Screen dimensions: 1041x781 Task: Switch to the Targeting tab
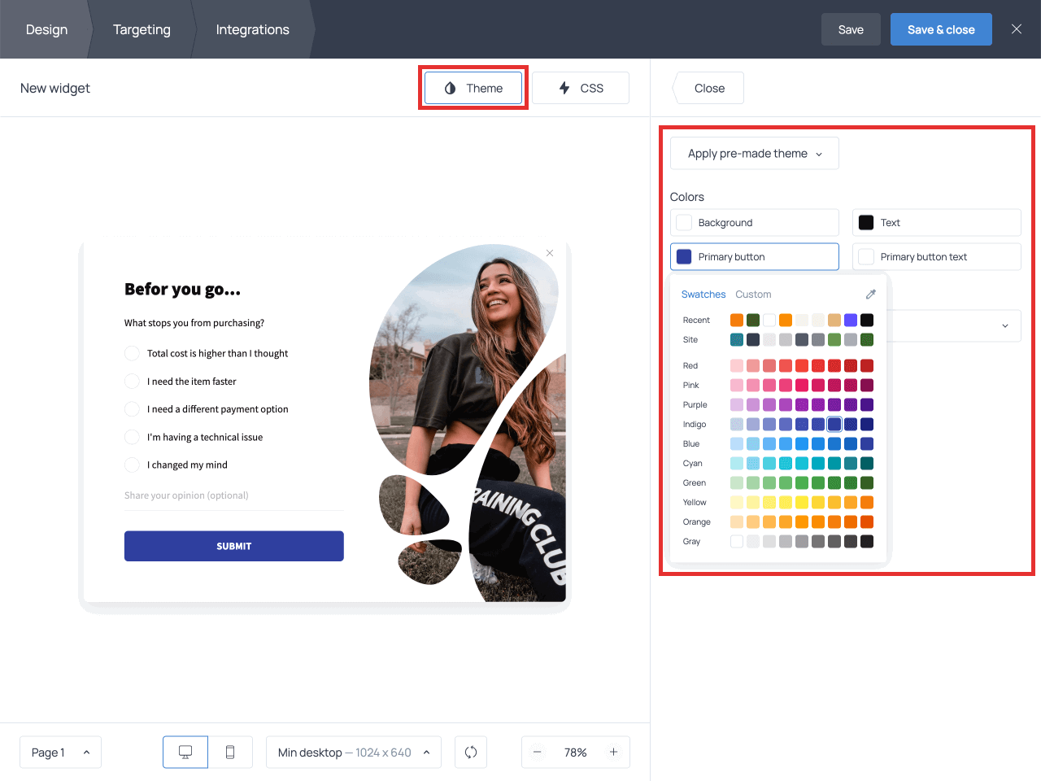[142, 29]
